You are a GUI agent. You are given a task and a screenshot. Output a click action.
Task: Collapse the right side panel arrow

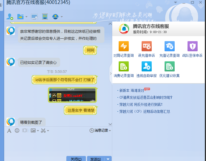pos(111,73)
